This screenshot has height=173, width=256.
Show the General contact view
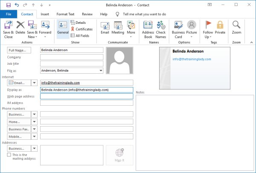[x=63, y=29]
